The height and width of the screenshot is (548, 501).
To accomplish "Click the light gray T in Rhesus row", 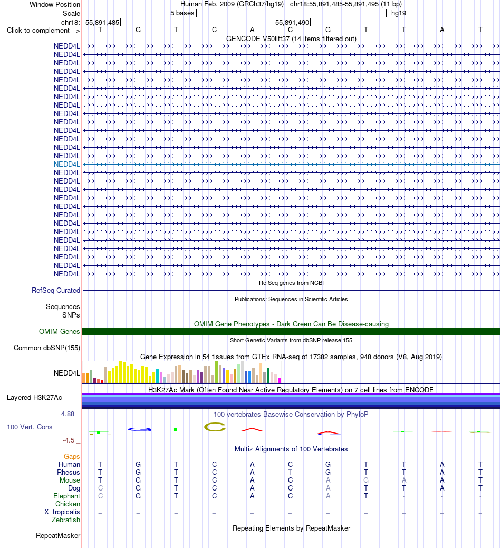I will pos(290,473).
